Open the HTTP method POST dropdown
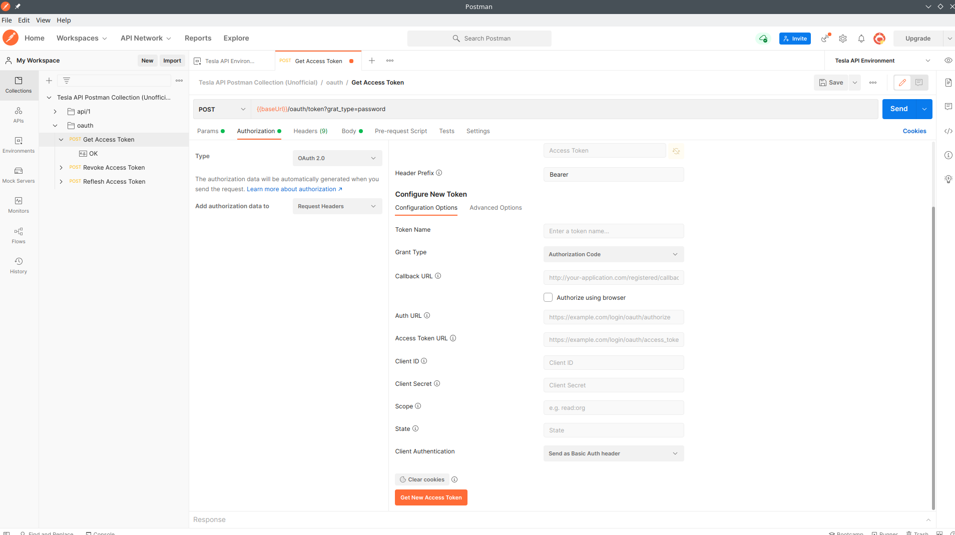Screen dimensions: 955x535 (222, 109)
